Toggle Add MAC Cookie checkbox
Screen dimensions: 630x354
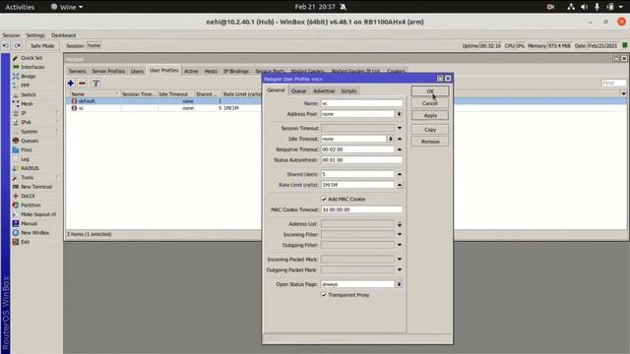[x=324, y=199]
